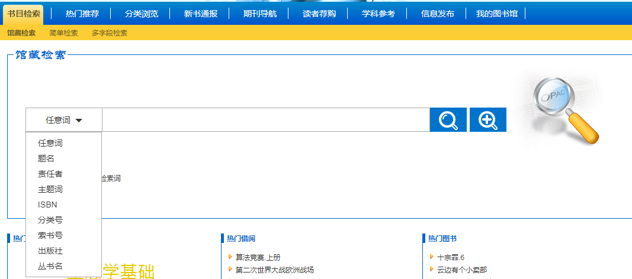The image size is (632, 279).
Task: Switch to 分类浏览 tab
Action: [x=142, y=14]
